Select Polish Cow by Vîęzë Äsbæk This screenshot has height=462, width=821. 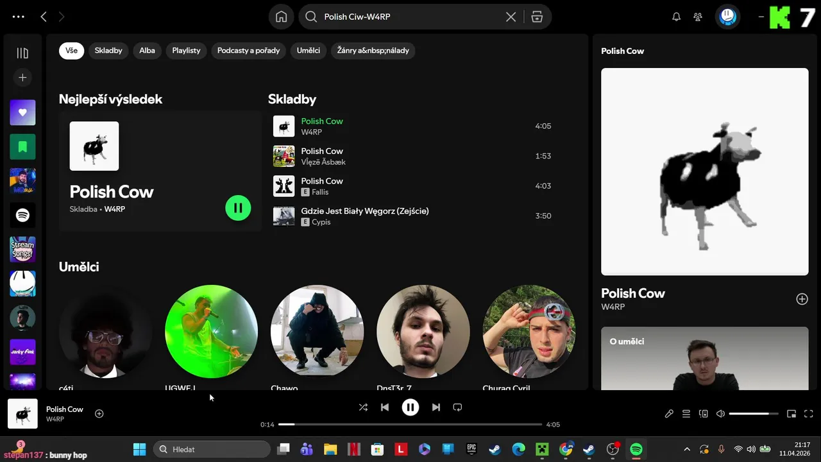pos(412,156)
